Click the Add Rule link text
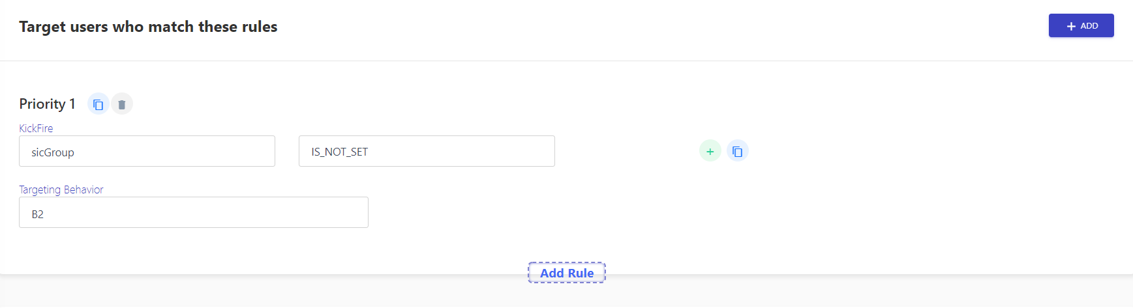 [567, 273]
